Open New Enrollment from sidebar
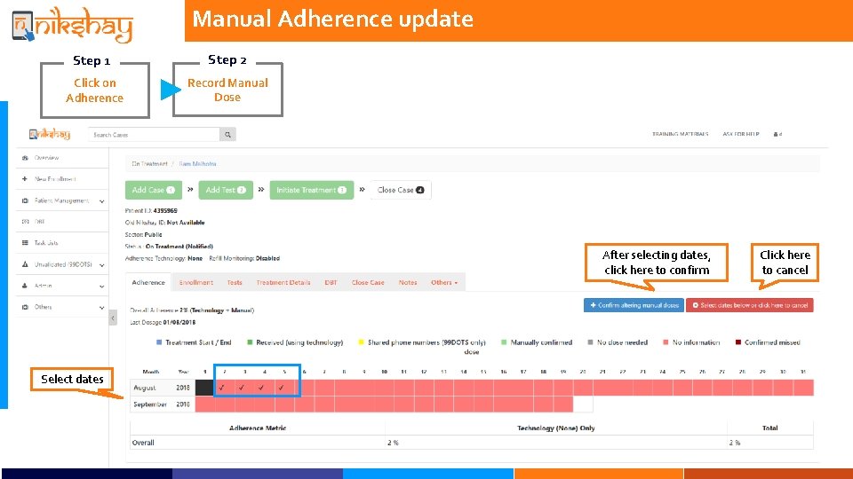Viewport: 853px width, 479px height. pos(62,178)
